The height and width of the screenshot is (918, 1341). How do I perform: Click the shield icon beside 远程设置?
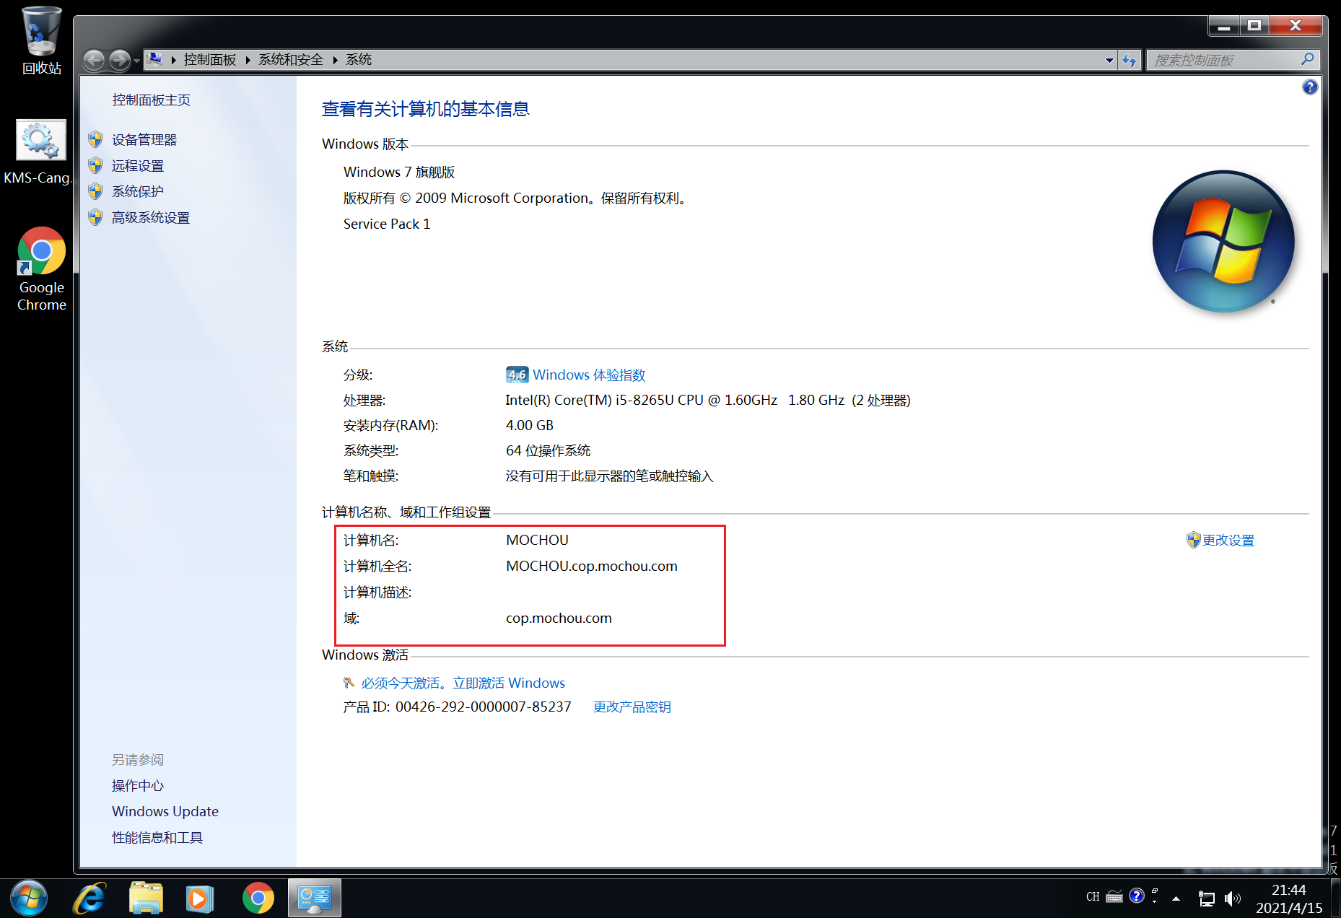pos(95,165)
